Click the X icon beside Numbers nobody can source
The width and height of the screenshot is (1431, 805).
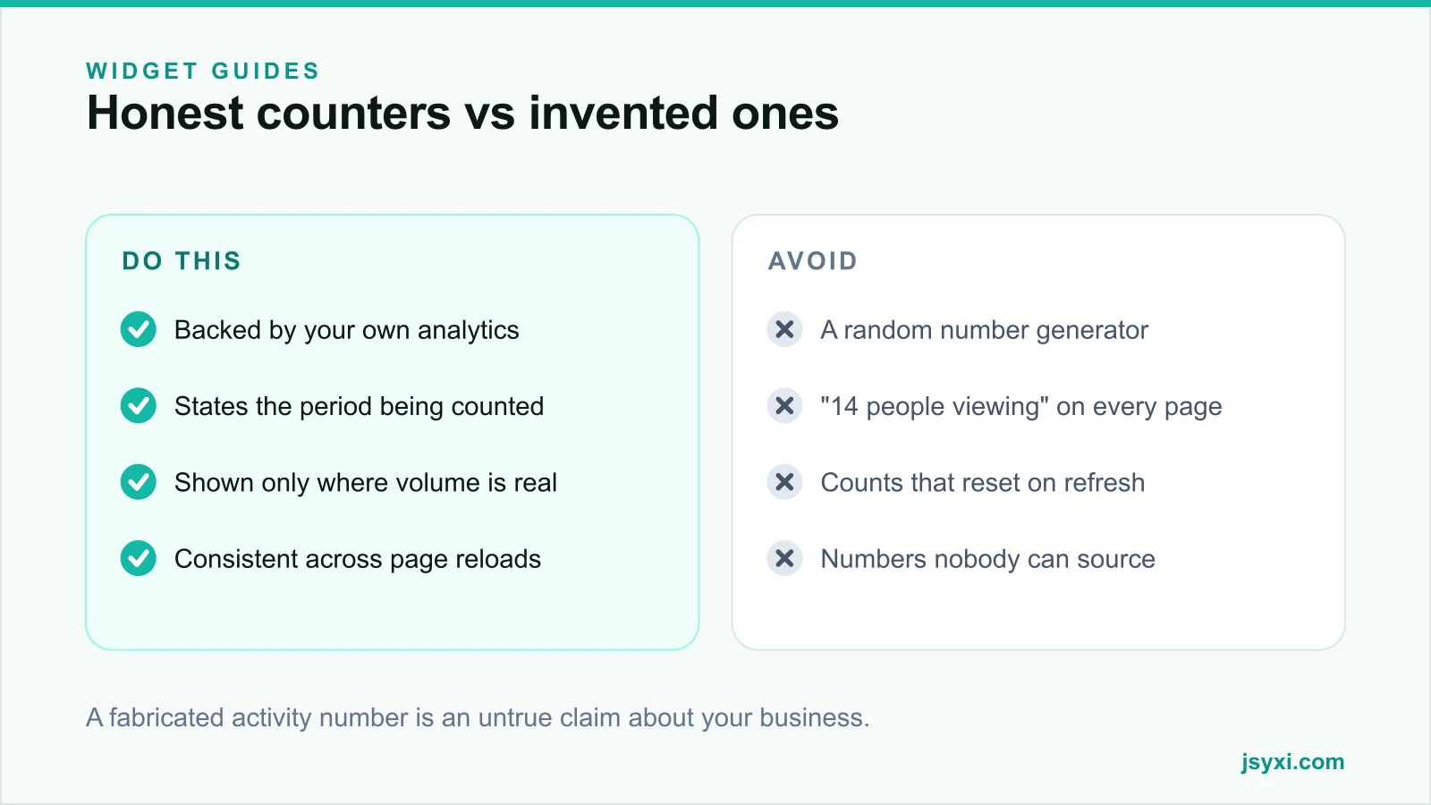[784, 558]
